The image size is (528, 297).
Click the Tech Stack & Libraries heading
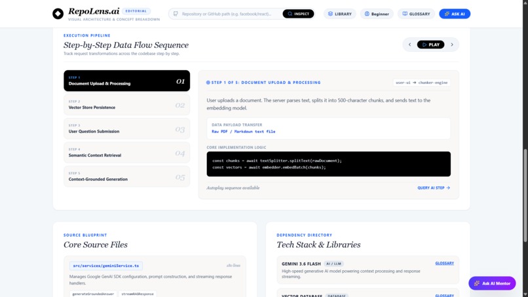pyautogui.click(x=318, y=245)
